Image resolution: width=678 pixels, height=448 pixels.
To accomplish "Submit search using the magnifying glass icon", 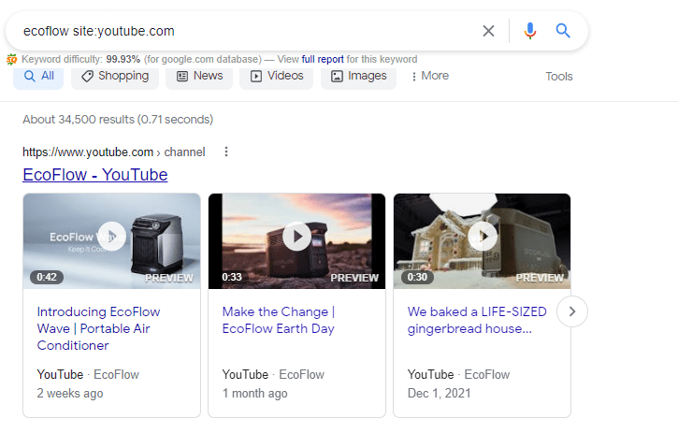I will [x=563, y=31].
